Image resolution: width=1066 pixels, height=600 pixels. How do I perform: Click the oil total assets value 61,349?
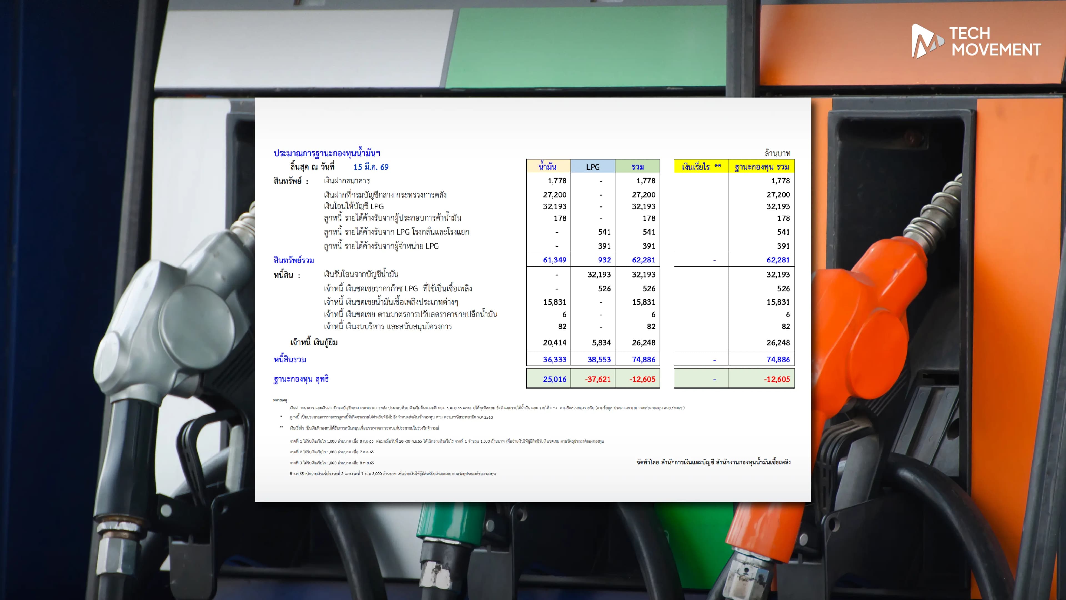[554, 260]
